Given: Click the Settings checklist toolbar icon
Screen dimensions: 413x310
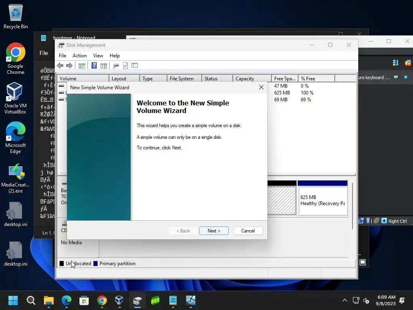Looking at the screenshot, I should click(135, 65).
